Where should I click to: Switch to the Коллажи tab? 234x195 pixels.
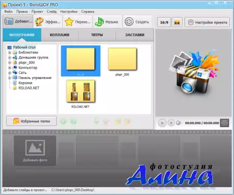click(x=59, y=35)
